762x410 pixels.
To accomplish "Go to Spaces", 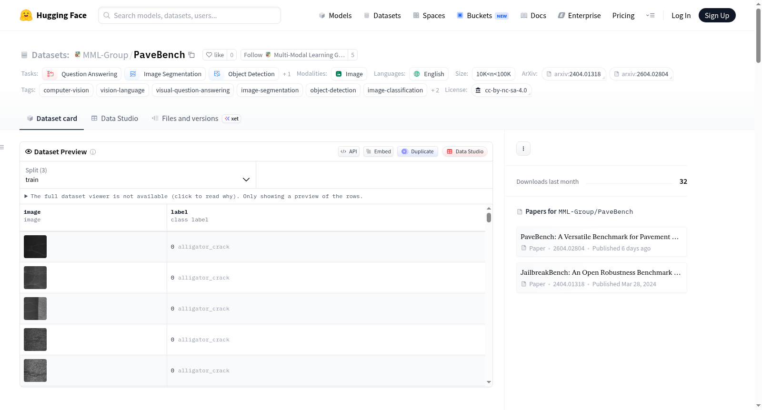I will 429,16.
